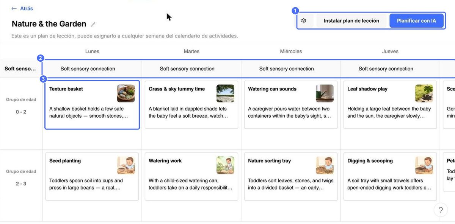Click the back arrow icon
Screen dimensions: 455x224
(14, 8)
